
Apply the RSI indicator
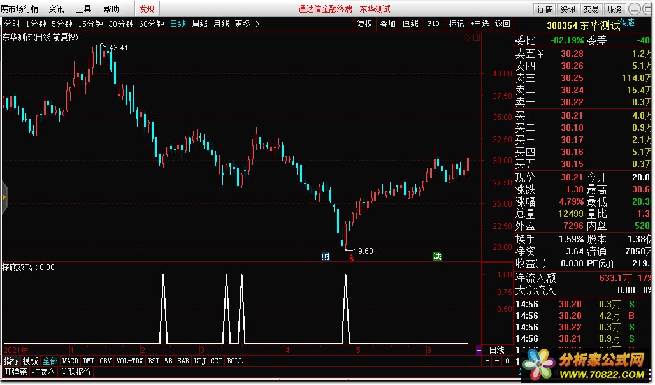coord(154,361)
